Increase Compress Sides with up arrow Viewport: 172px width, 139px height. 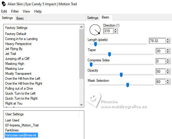coord(168,60)
